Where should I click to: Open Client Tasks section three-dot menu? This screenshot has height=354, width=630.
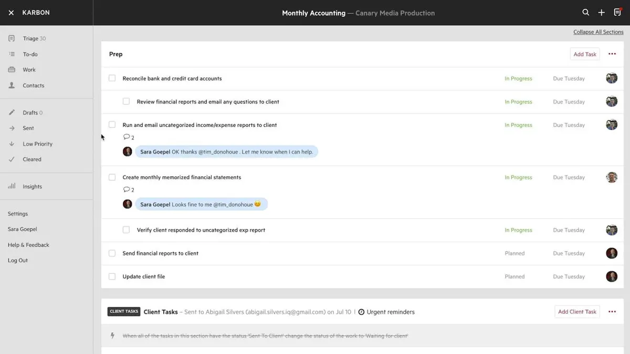tap(612, 312)
